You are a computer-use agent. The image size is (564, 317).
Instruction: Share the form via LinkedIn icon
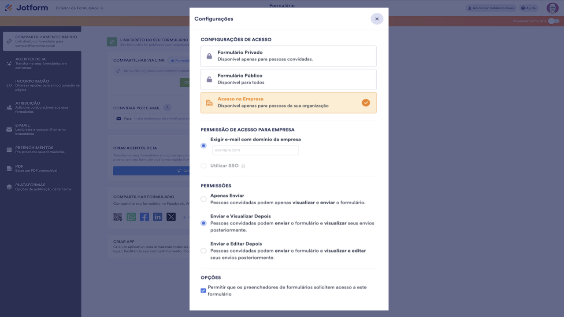(158, 217)
